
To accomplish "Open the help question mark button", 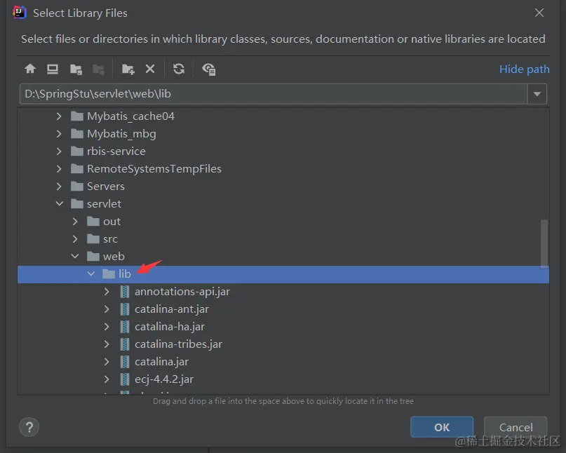I will [x=29, y=427].
